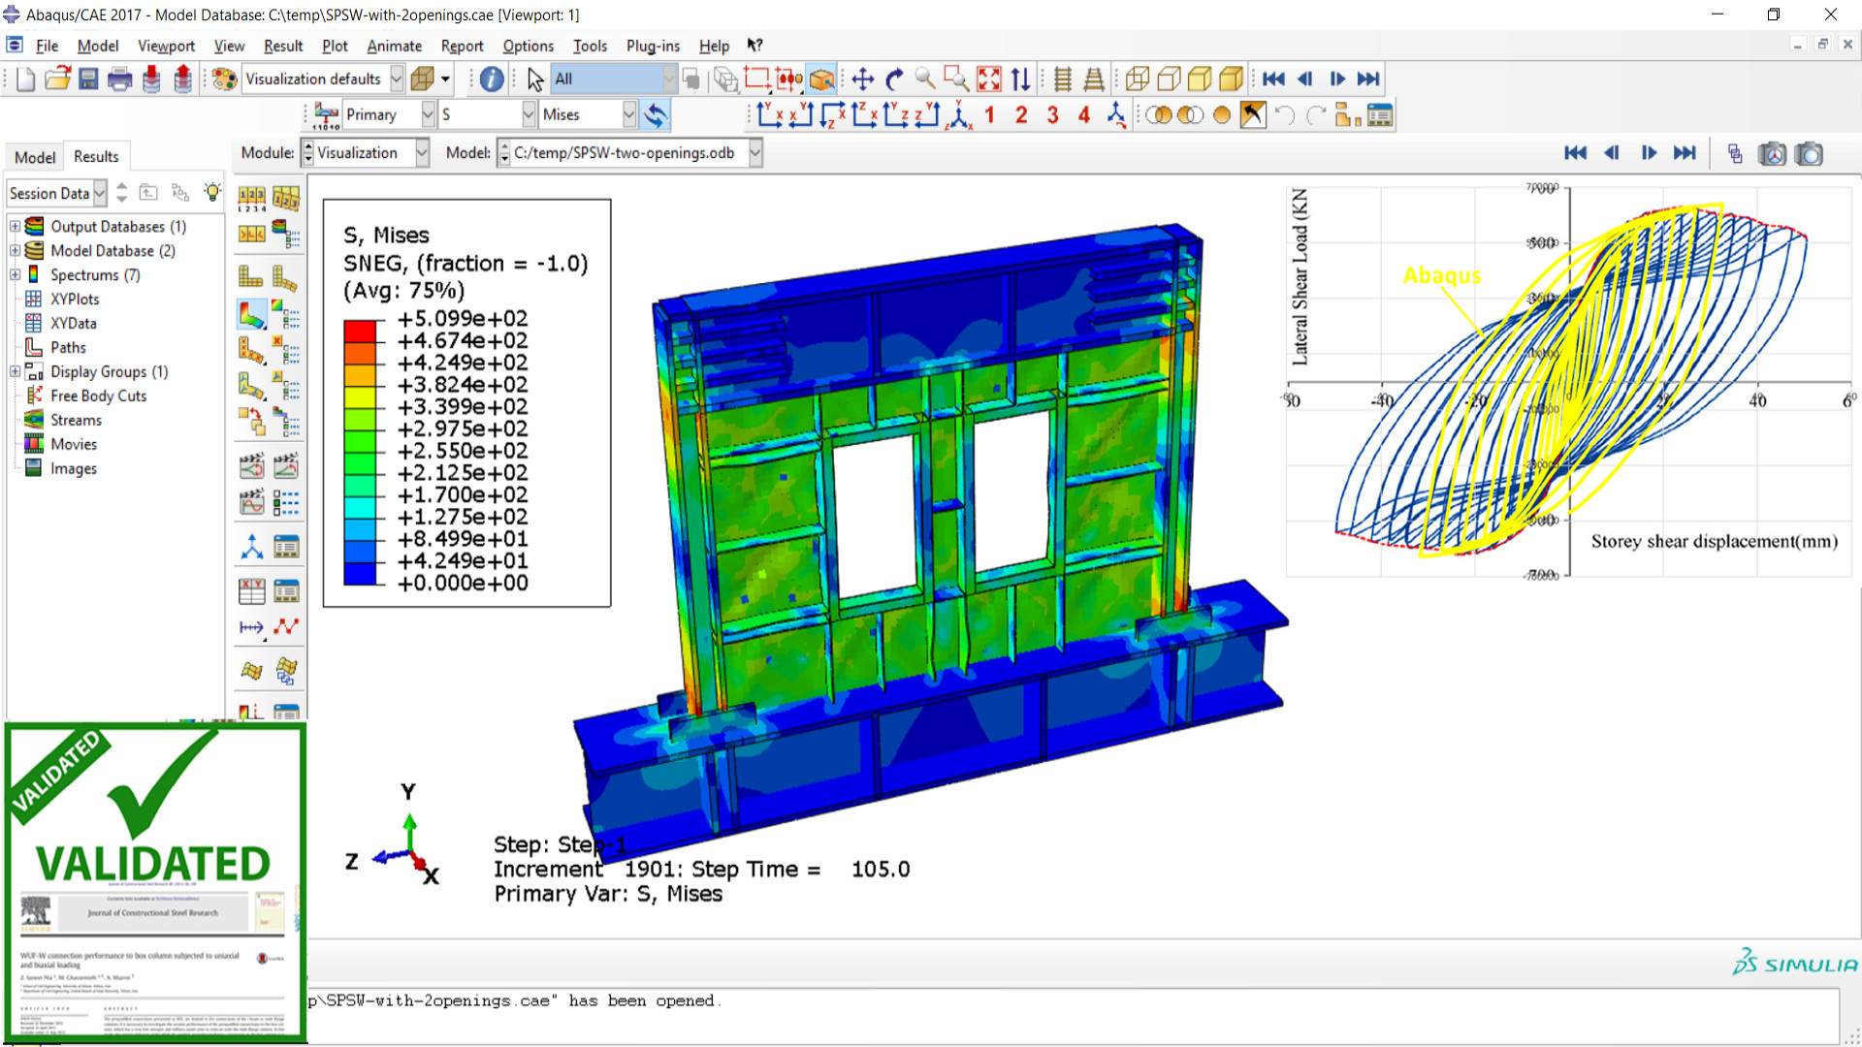Switch to the Model tab

35,157
